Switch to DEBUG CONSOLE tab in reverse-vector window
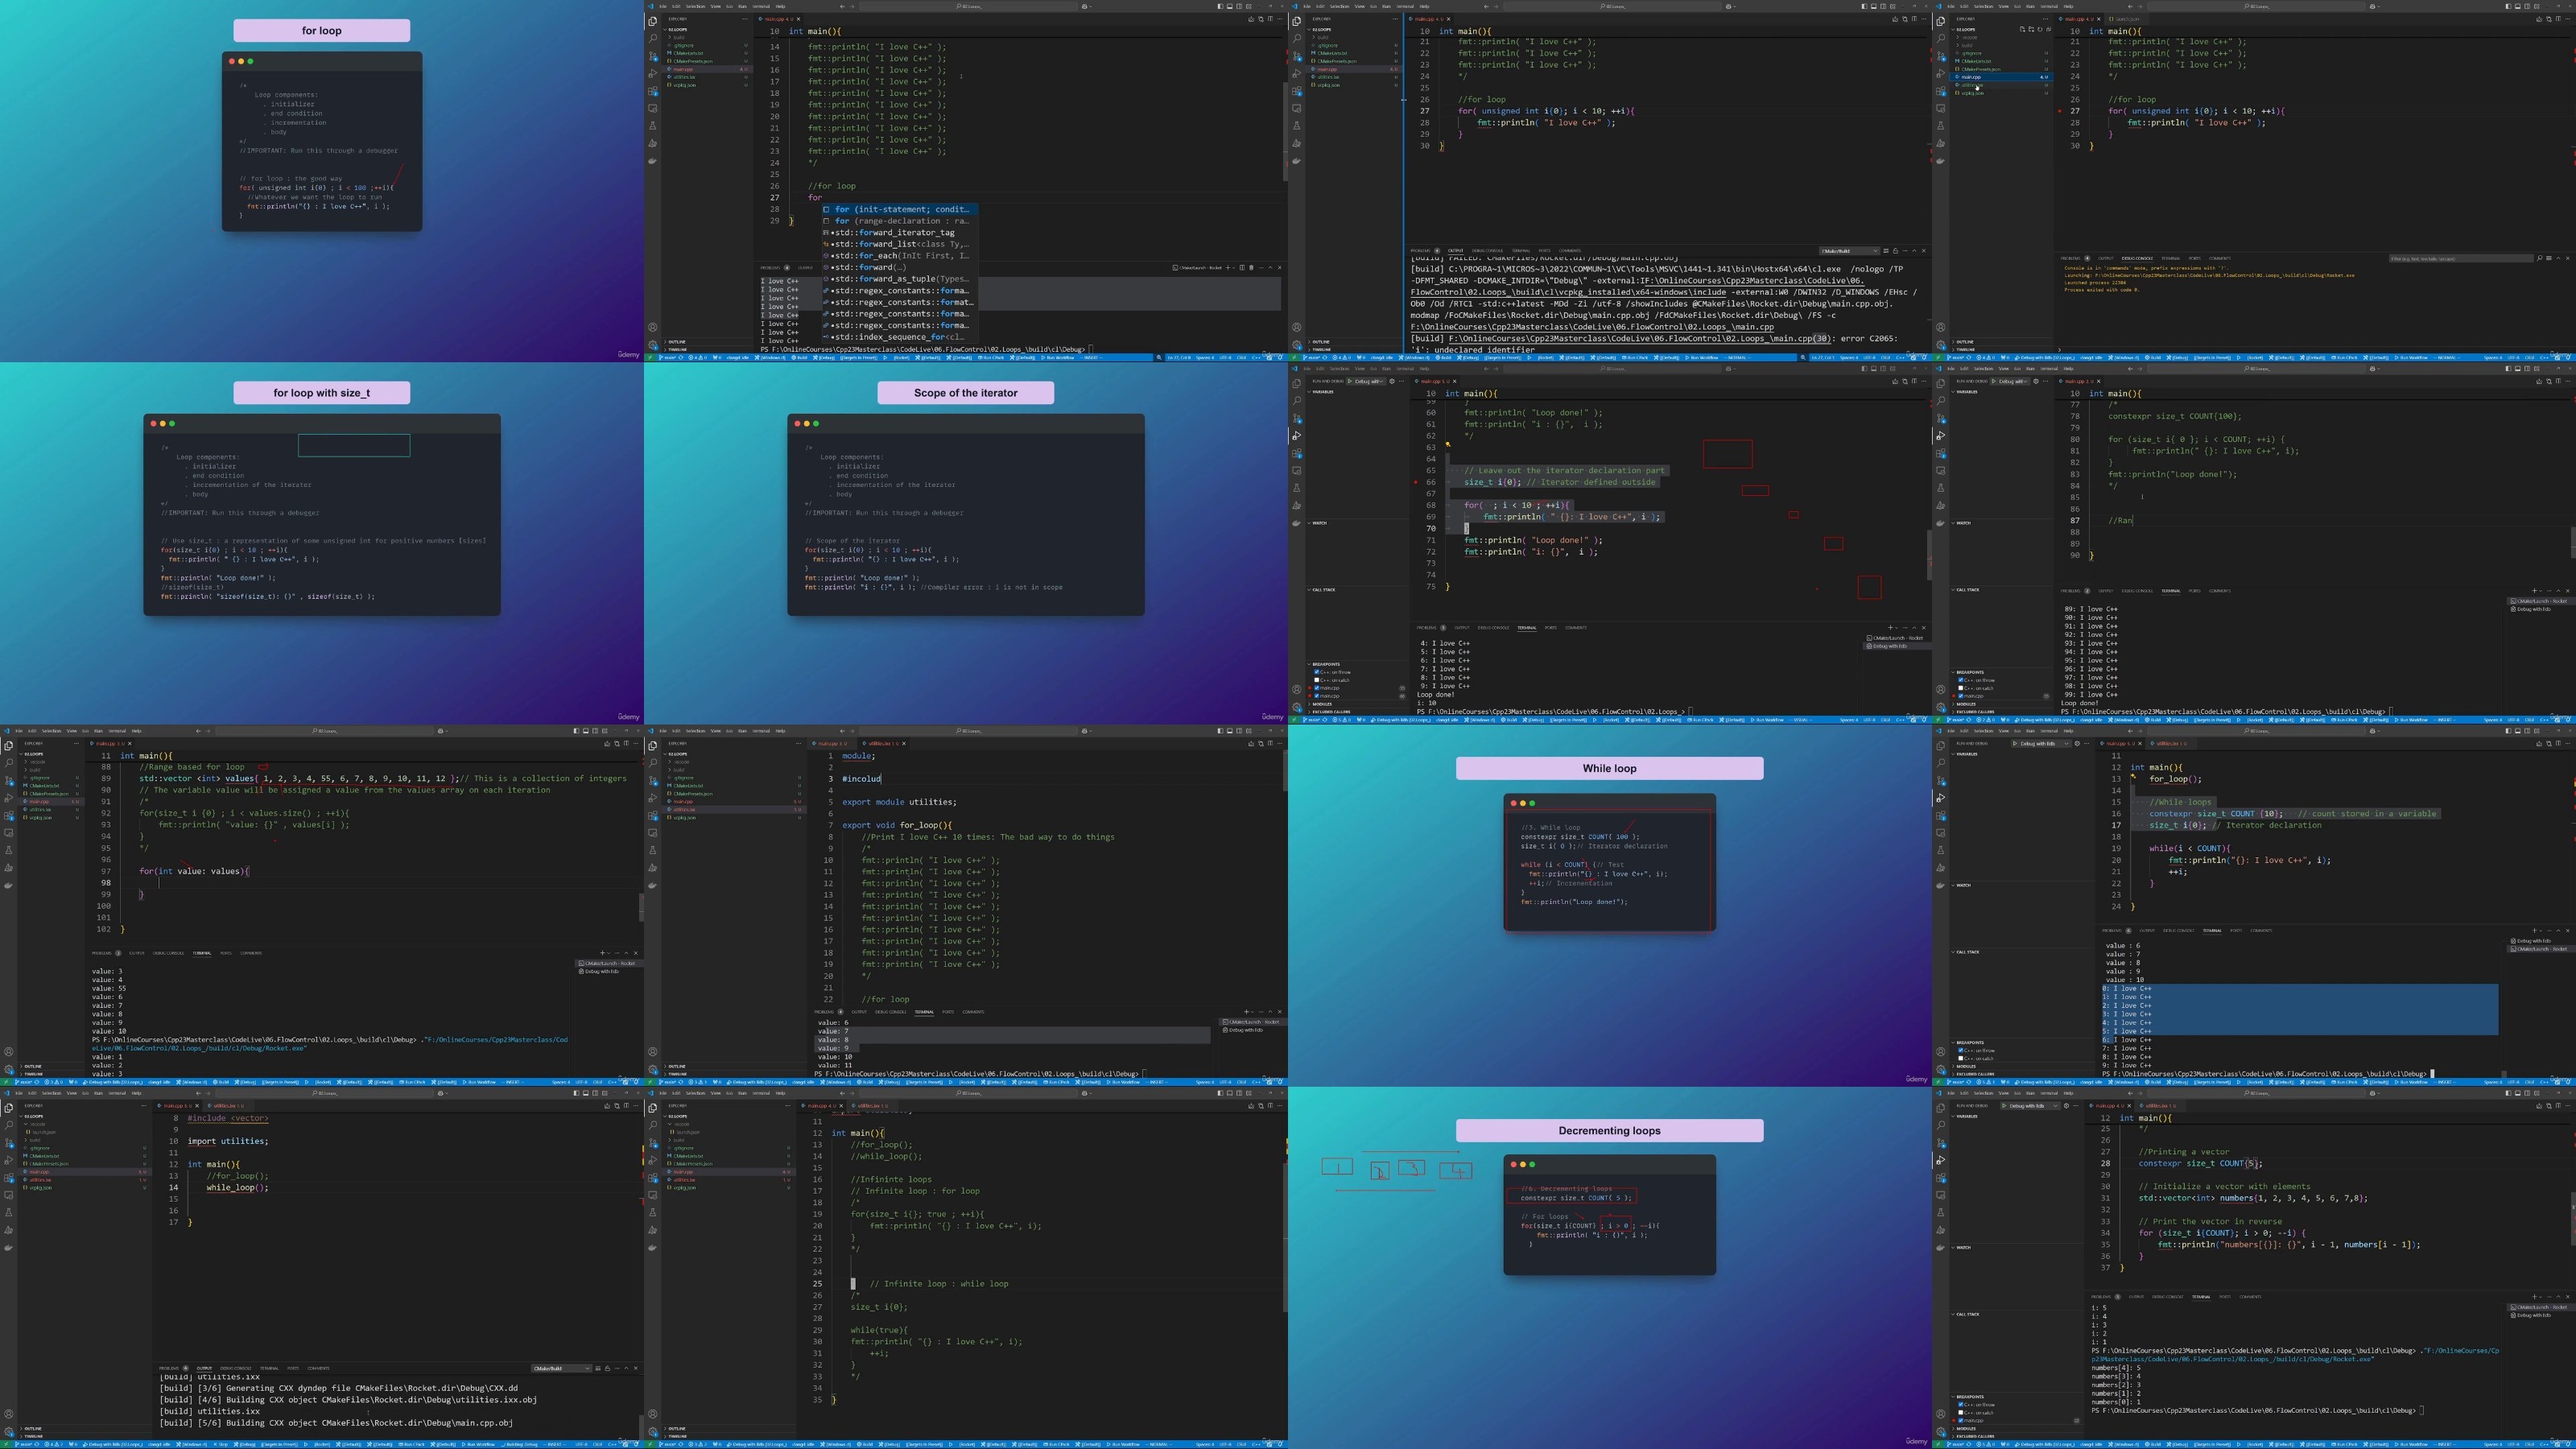This screenshot has width=2576, height=1449. point(2168,1297)
